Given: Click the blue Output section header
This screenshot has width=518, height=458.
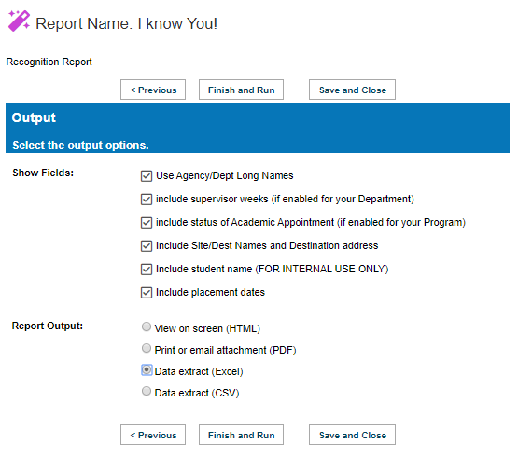Looking at the screenshot, I should click(258, 128).
